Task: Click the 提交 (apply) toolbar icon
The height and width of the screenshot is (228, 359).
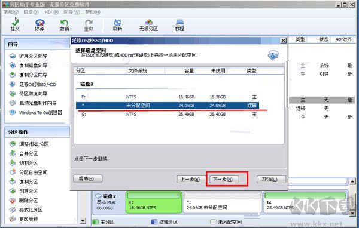Action: [15, 24]
